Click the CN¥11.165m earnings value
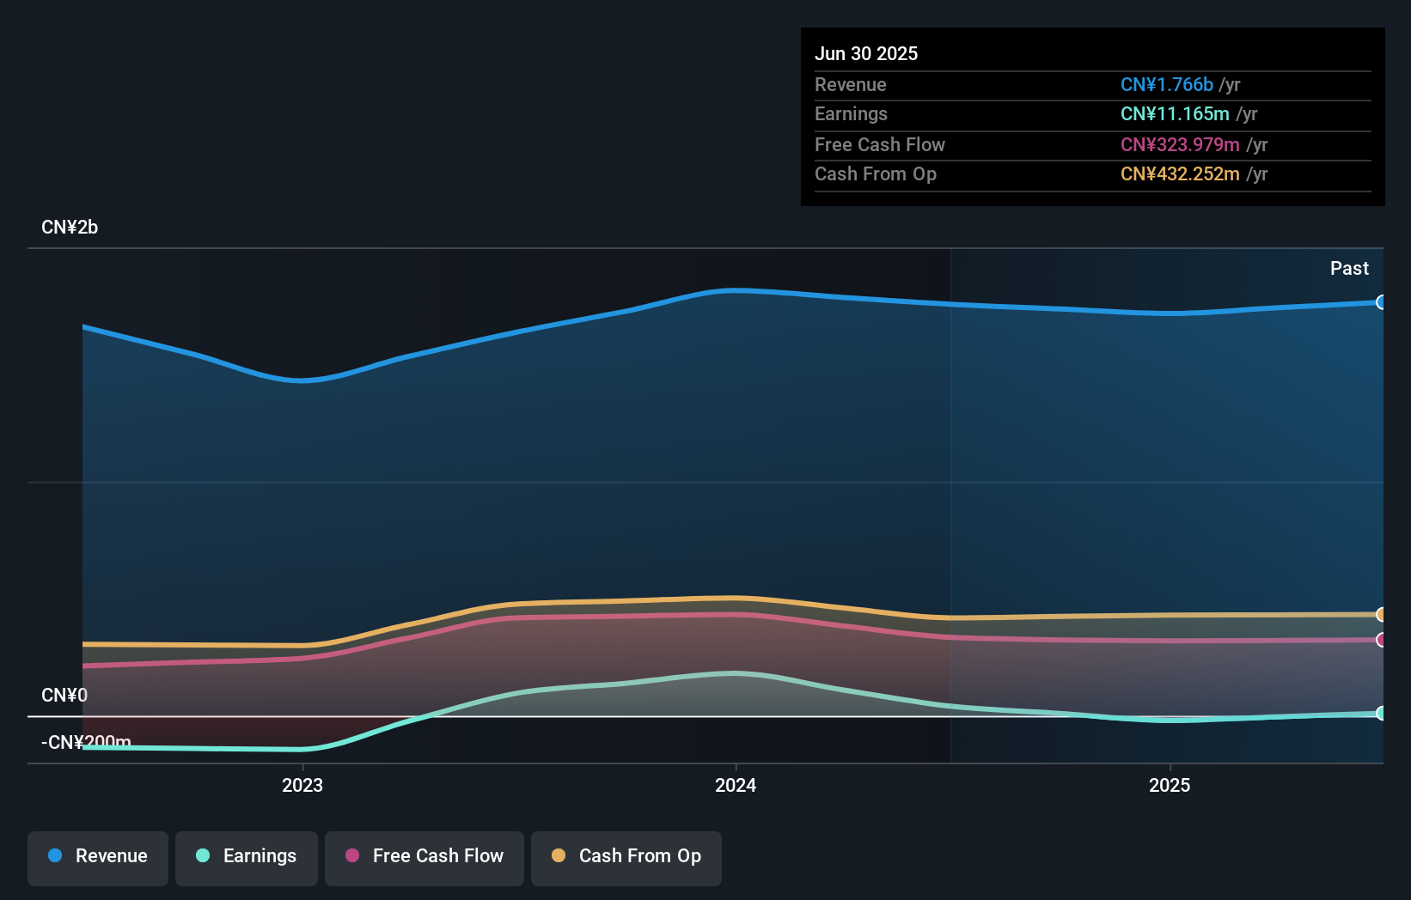This screenshot has width=1411, height=900. [1175, 113]
